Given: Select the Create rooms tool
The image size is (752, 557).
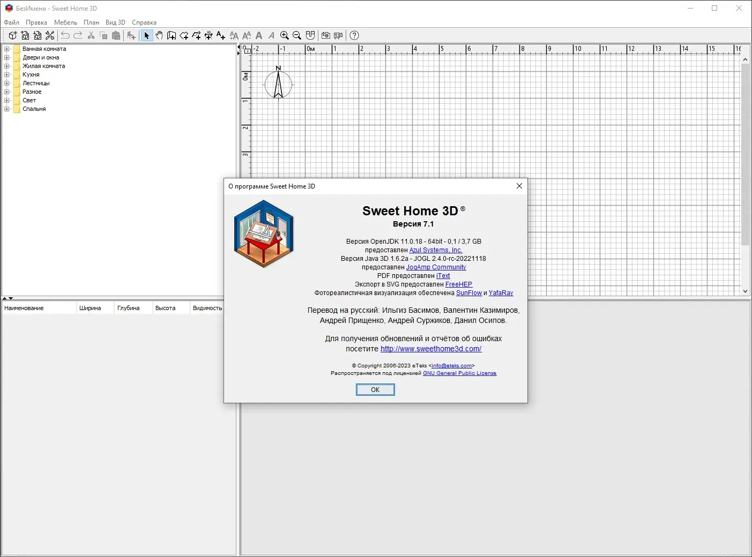Looking at the screenshot, I should coord(184,35).
